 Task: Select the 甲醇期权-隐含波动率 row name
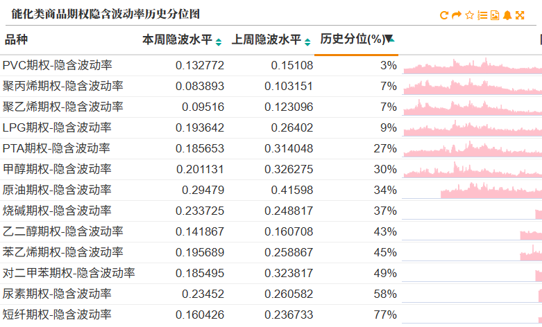point(57,169)
